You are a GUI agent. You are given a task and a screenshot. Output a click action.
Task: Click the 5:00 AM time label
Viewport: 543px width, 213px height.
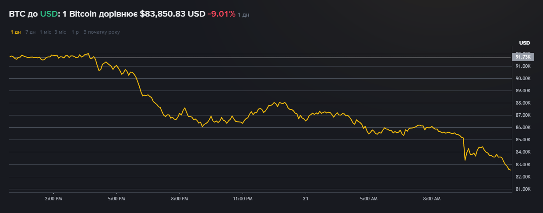368,199
